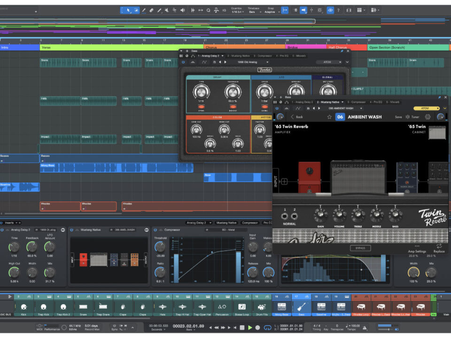The height and width of the screenshot is (338, 451).
Task: Expand the Quantize 1/16 dropdown
Action: [x=237, y=11]
